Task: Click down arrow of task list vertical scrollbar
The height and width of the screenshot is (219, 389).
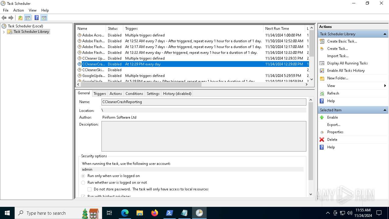Action: pos(312,79)
